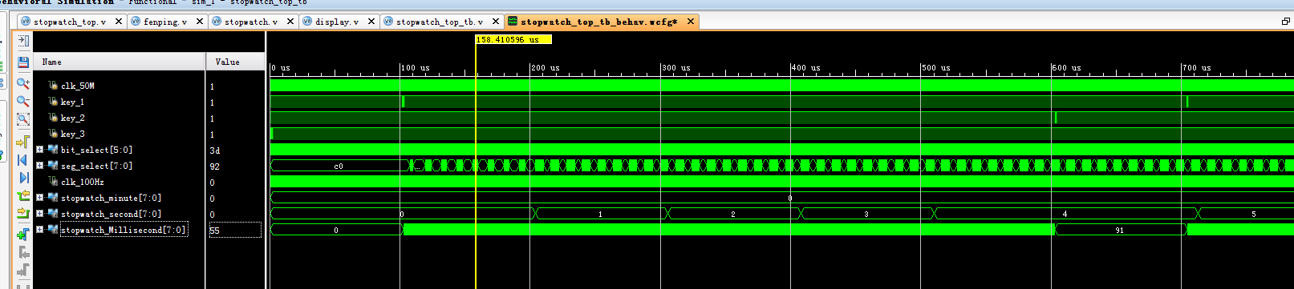Select the bit_select[5:0] signal name
Viewport: 1294px width, 289px height.
point(96,150)
